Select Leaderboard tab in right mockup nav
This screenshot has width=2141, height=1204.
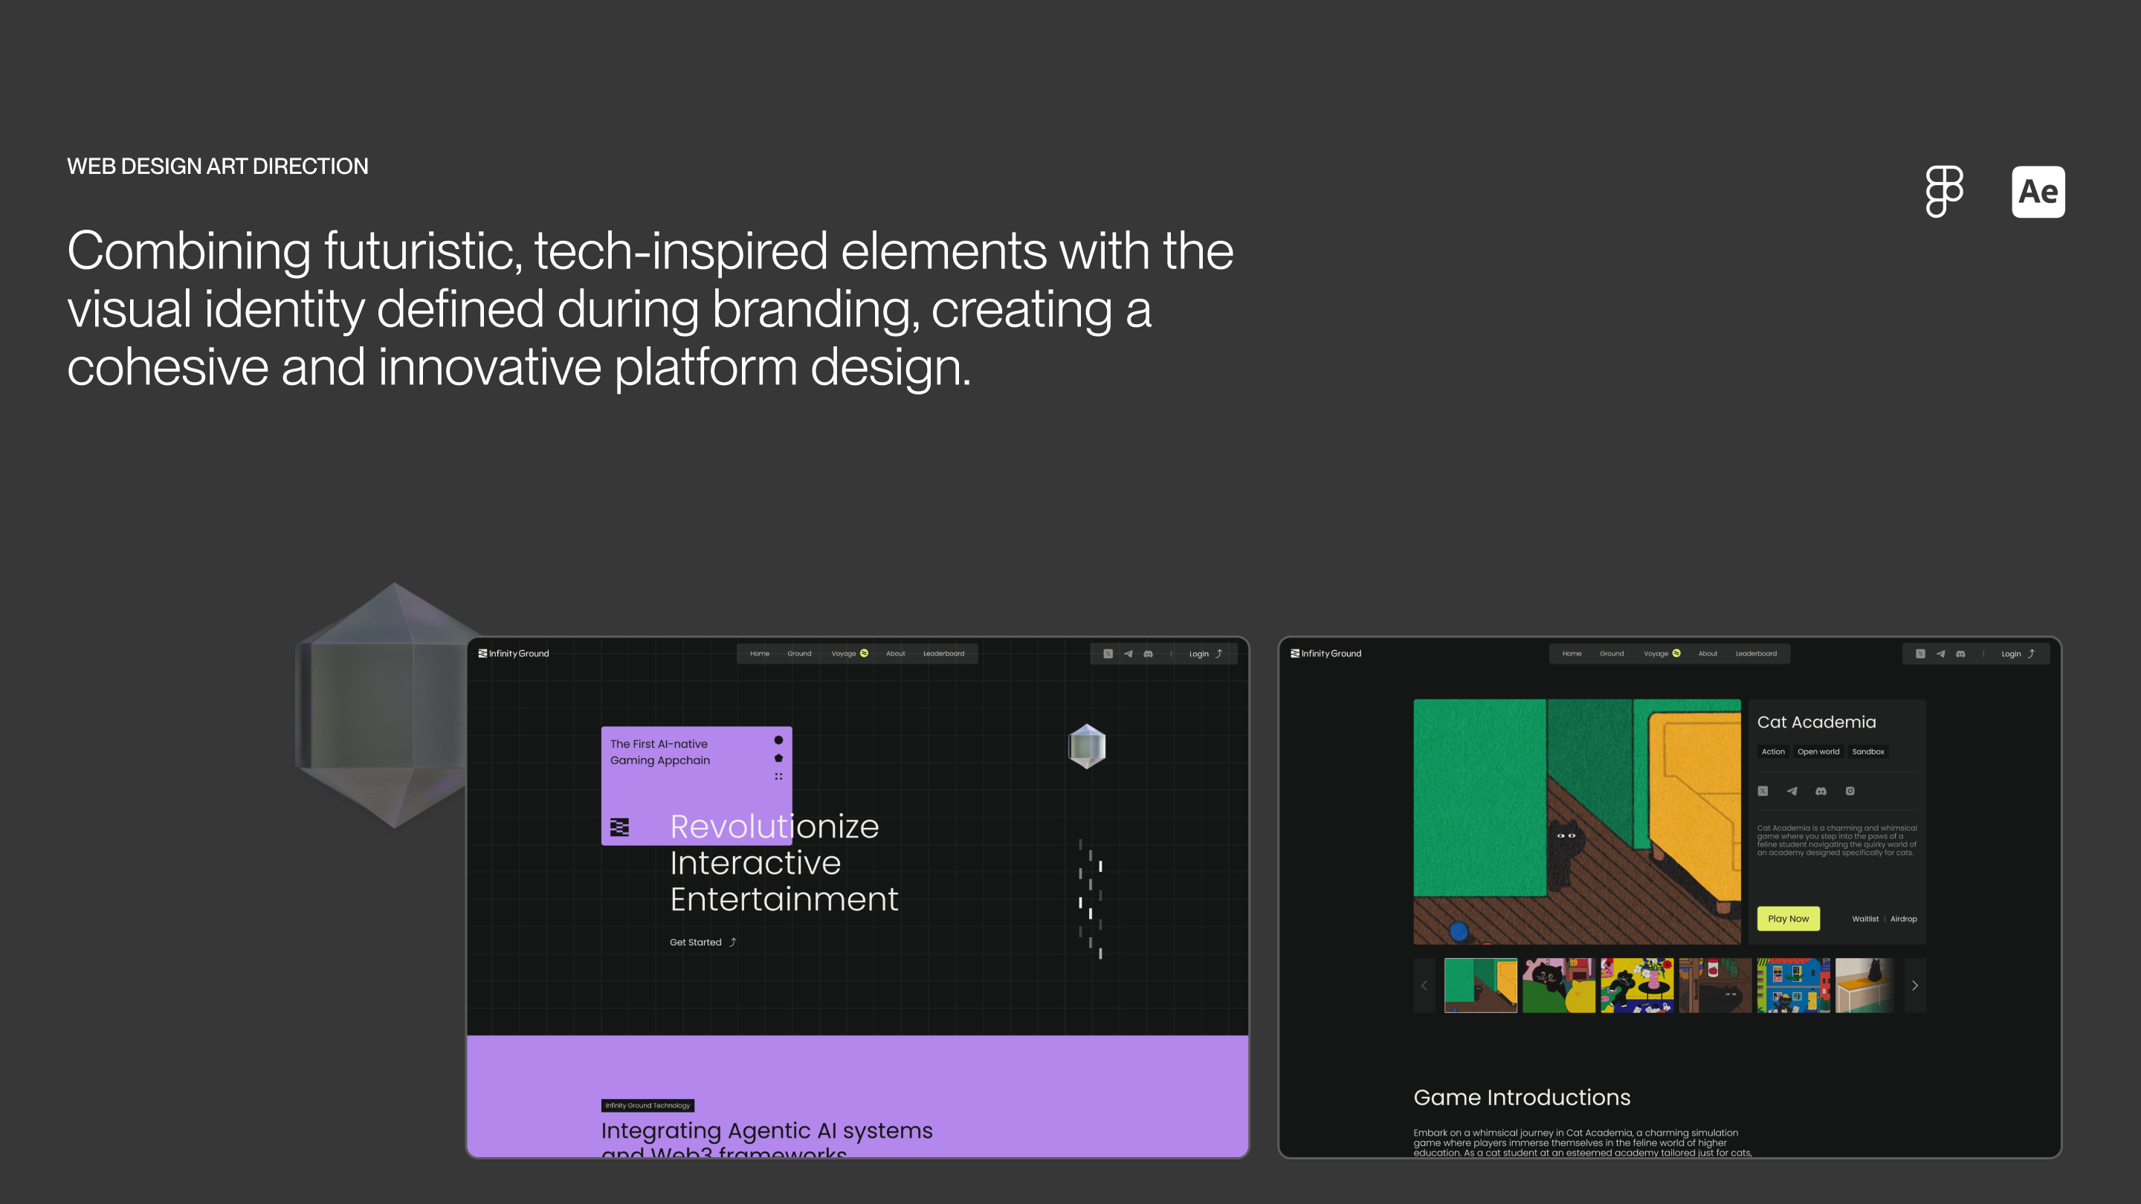[x=1755, y=653]
